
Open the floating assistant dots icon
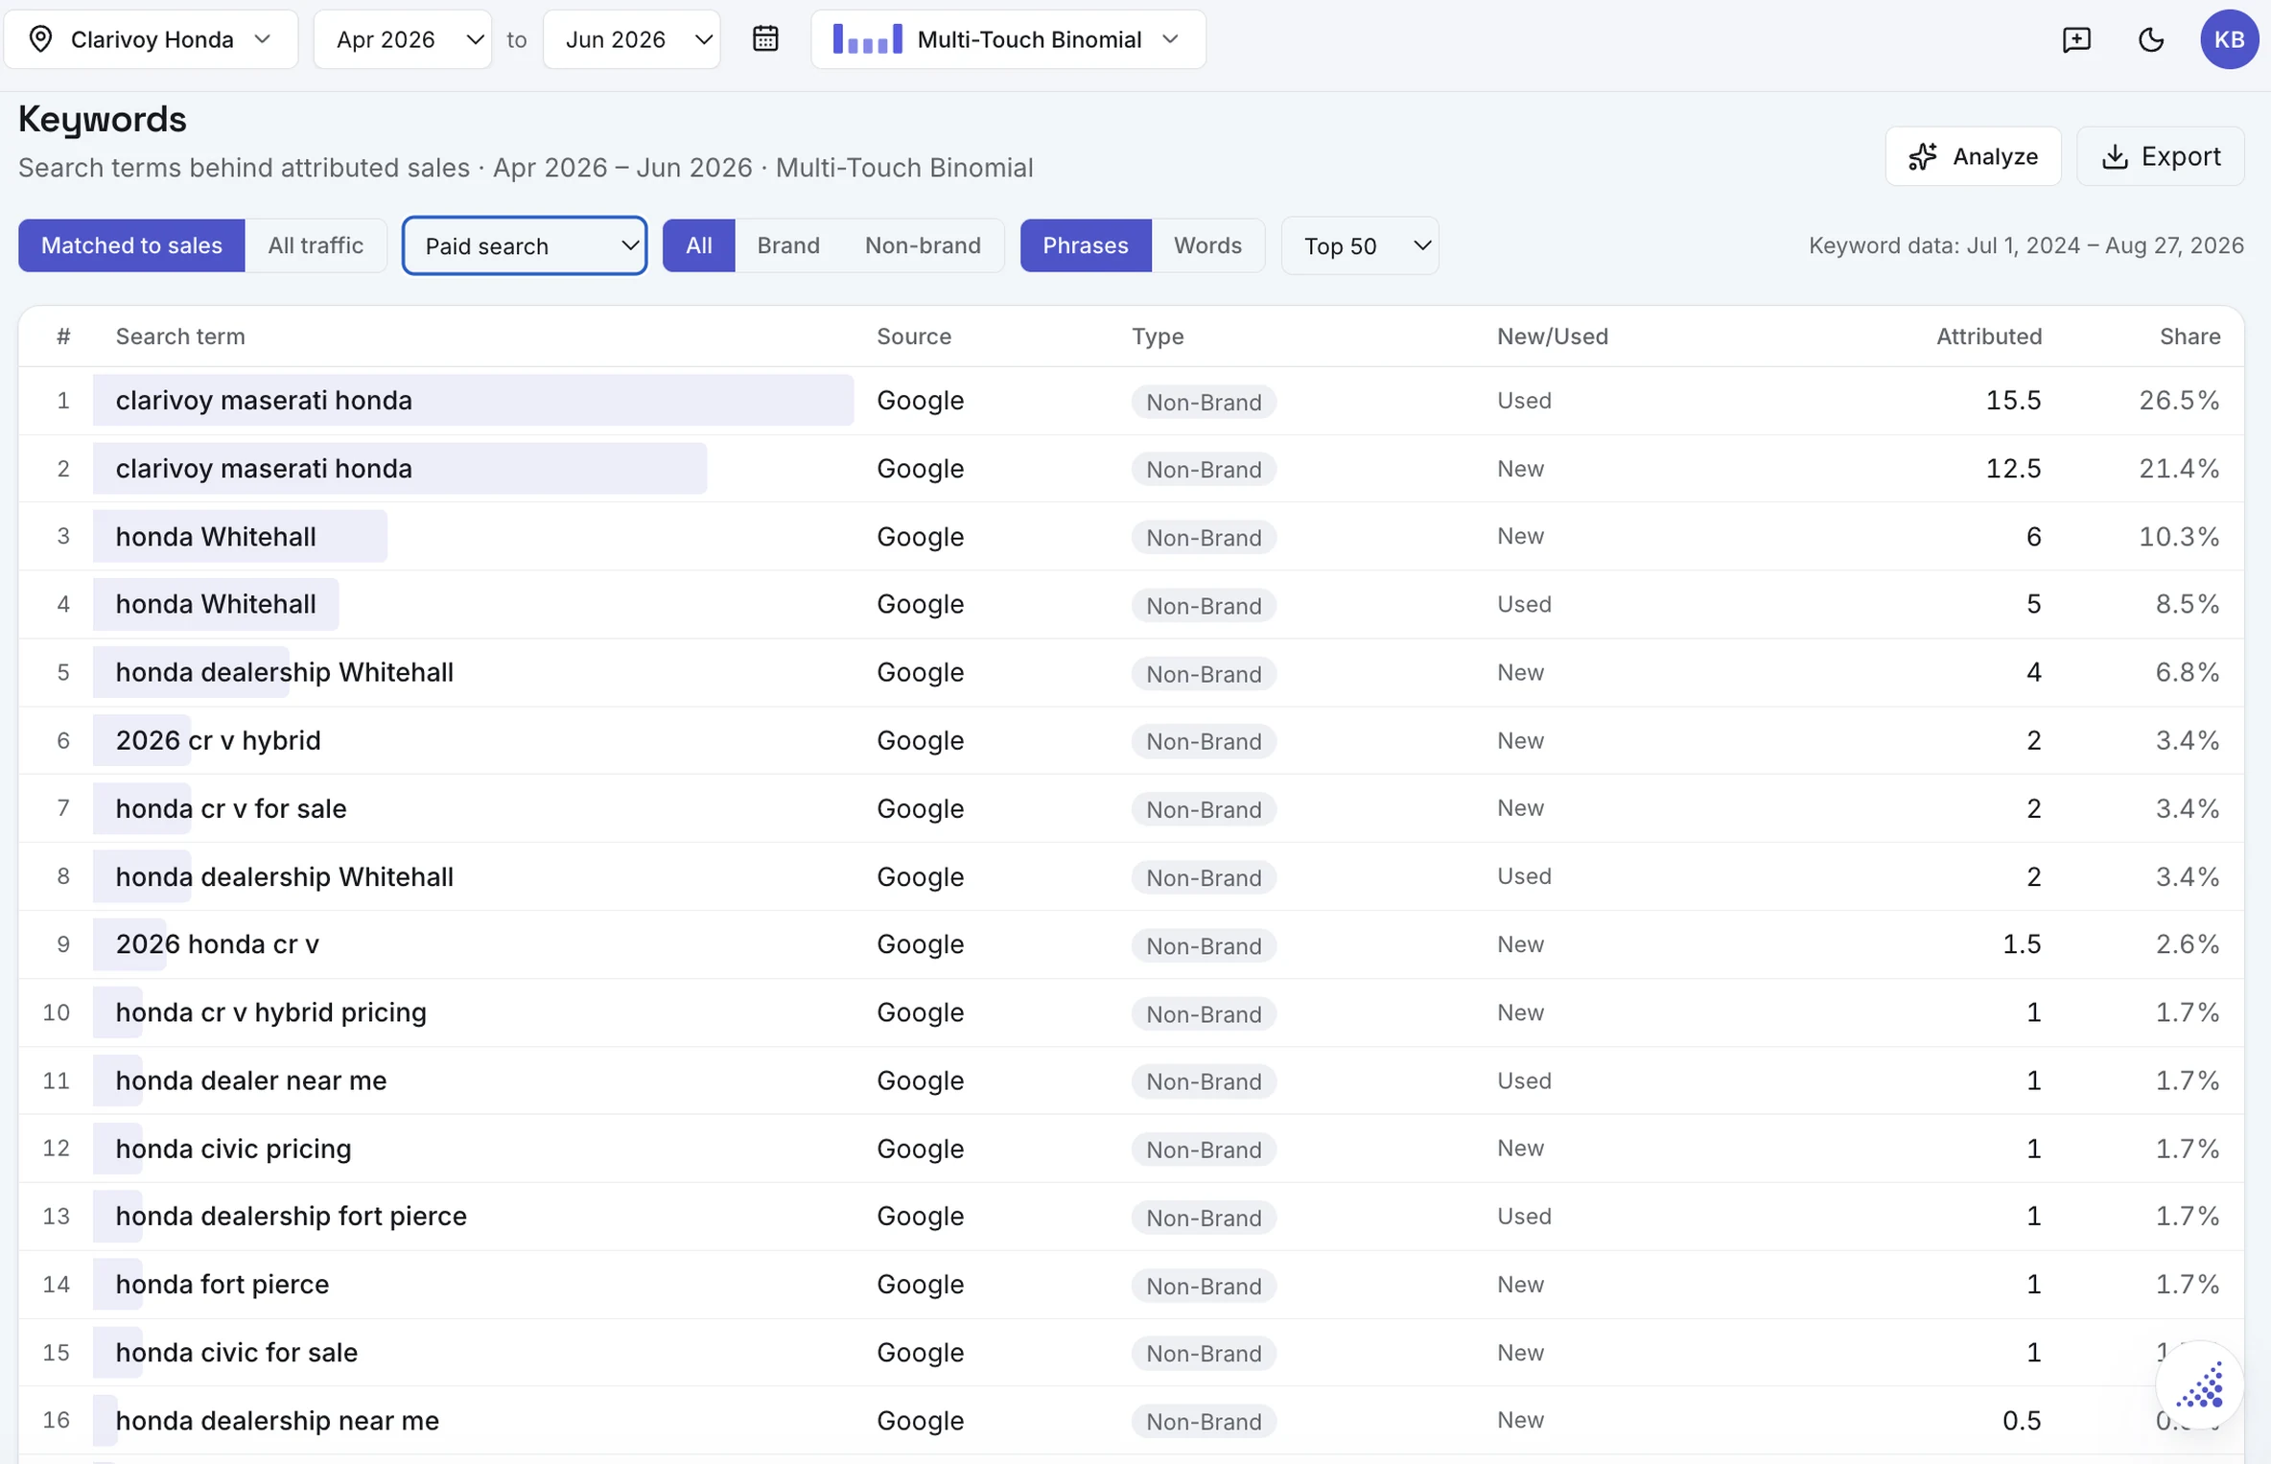[x=2199, y=1385]
